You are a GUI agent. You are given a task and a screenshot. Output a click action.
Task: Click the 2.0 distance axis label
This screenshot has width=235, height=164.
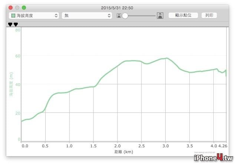pyautogui.click(x=118, y=146)
